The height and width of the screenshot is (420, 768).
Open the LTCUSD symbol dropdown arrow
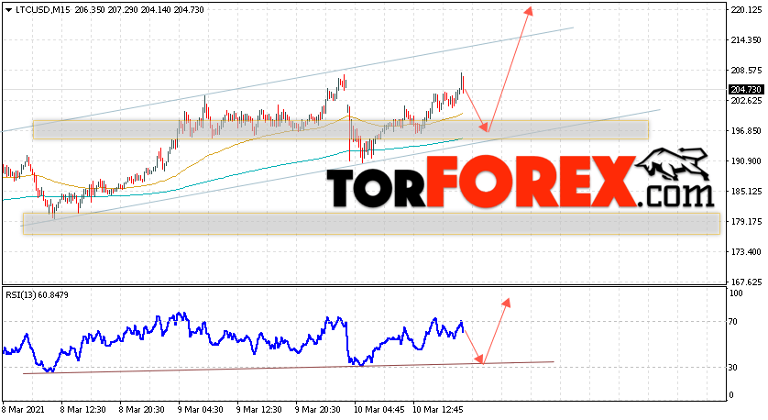pos(8,10)
